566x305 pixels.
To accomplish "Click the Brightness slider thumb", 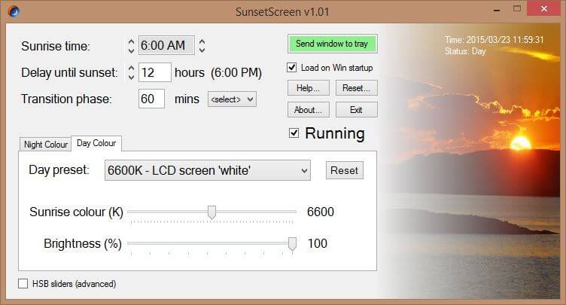I will [x=292, y=244].
